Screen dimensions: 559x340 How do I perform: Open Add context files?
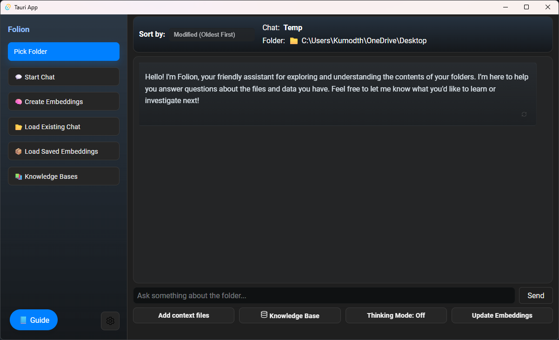(183, 315)
